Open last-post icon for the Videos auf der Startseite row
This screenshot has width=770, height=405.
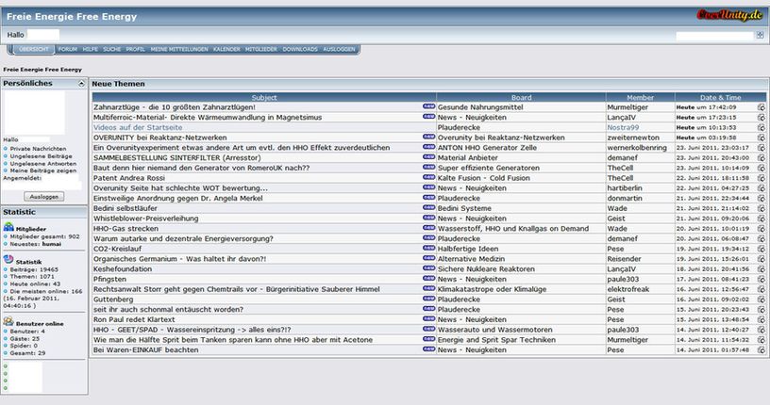[x=762, y=127]
